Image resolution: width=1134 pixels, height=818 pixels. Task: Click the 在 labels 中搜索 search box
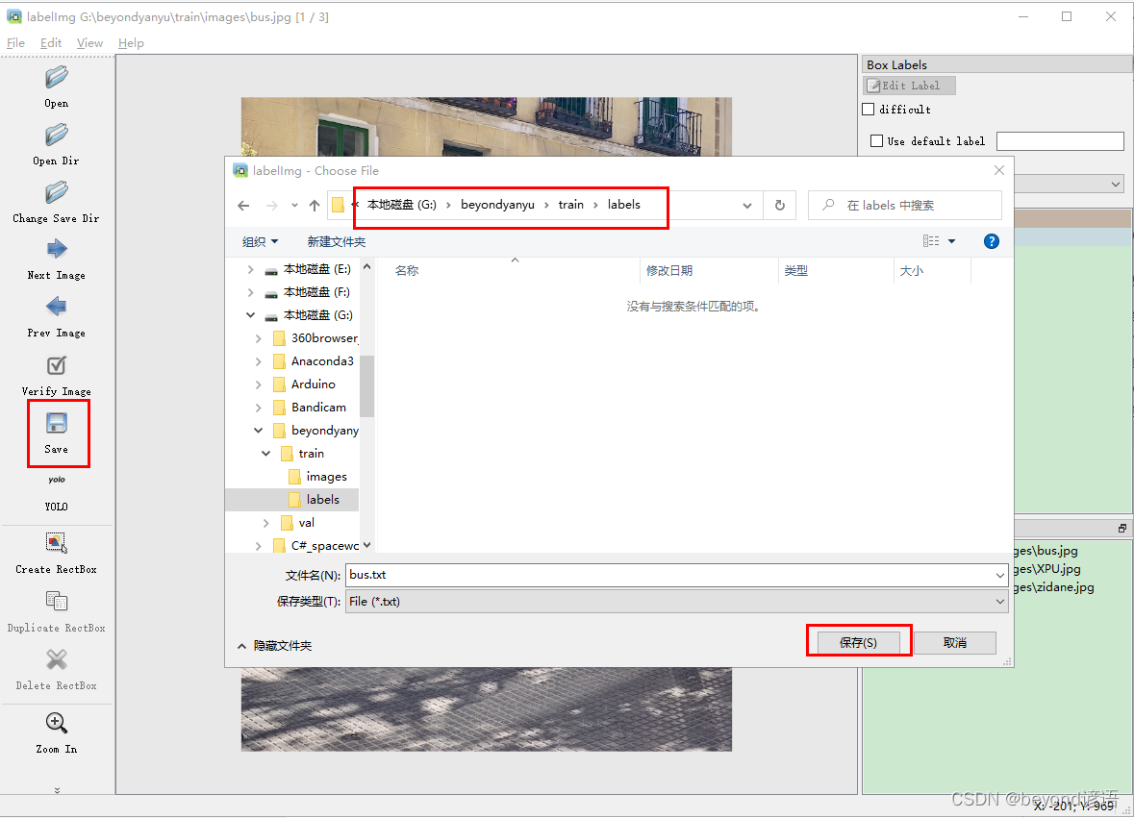pyautogui.click(x=905, y=206)
